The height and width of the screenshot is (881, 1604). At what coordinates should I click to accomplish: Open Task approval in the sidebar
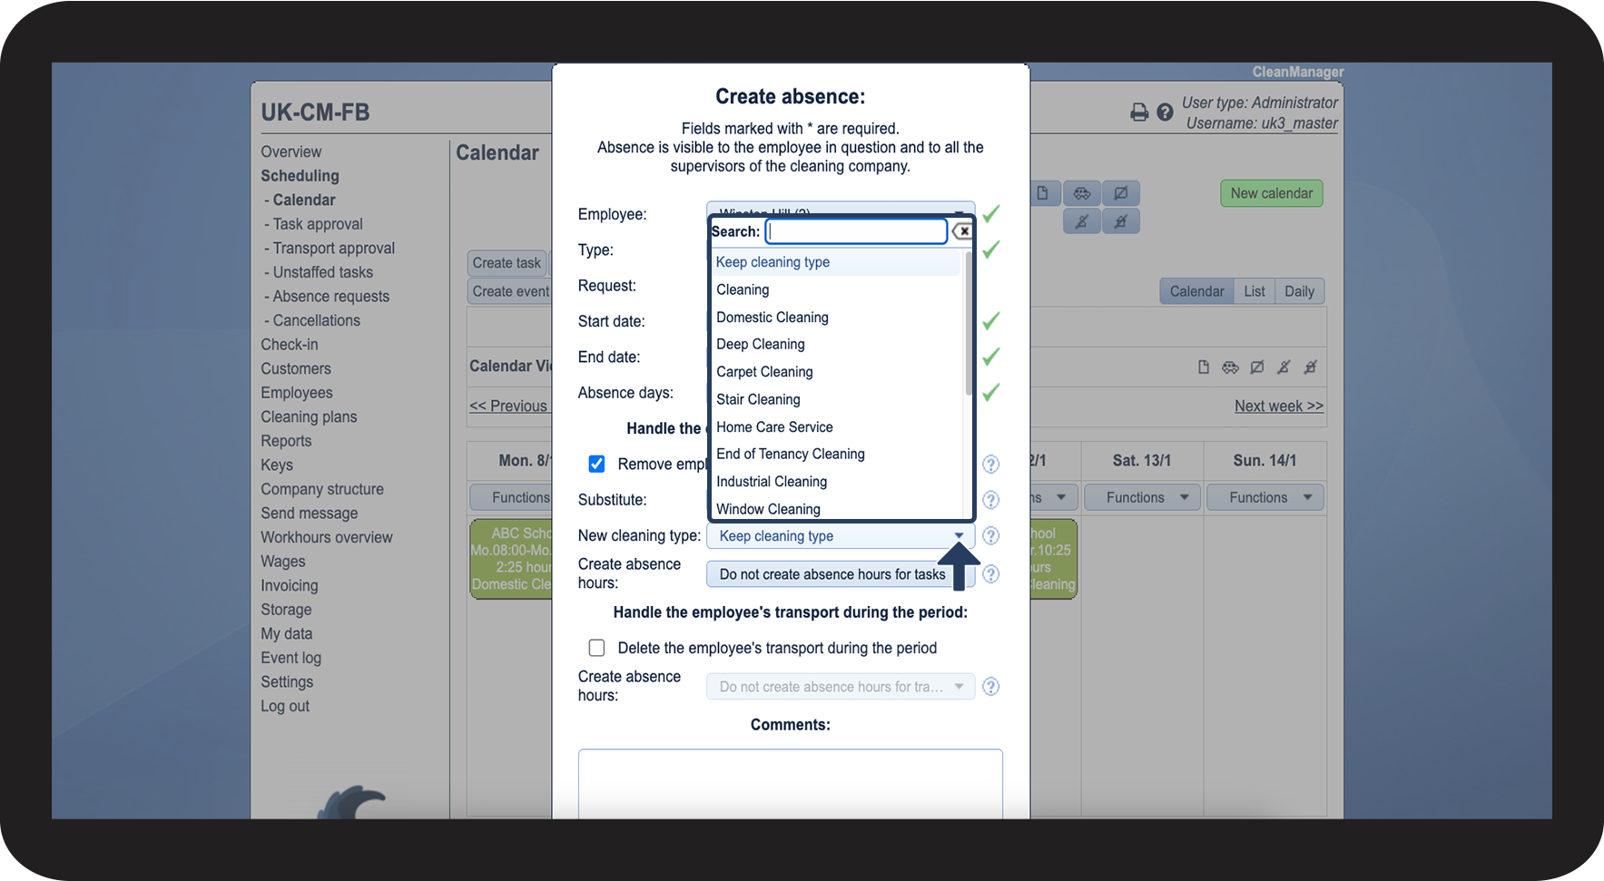click(318, 224)
